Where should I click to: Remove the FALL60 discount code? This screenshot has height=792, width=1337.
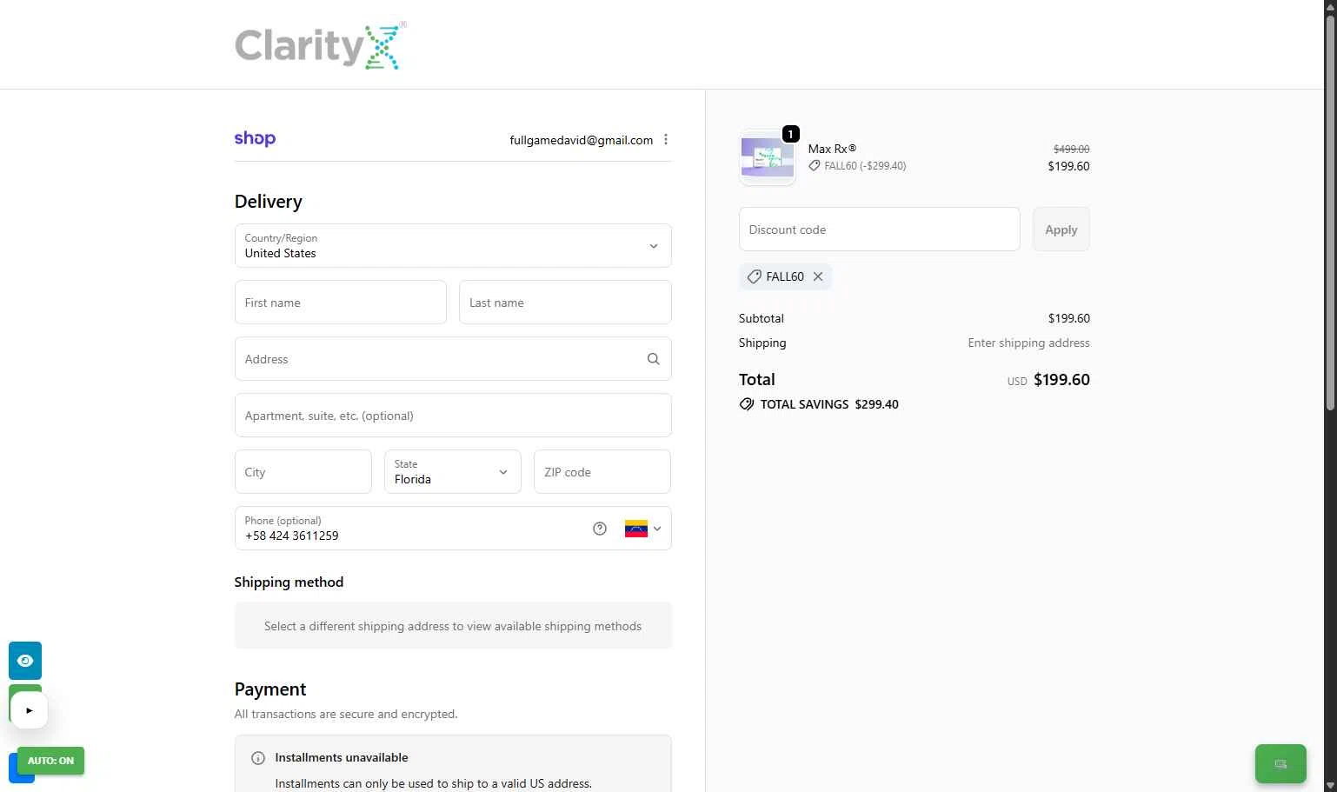818,276
